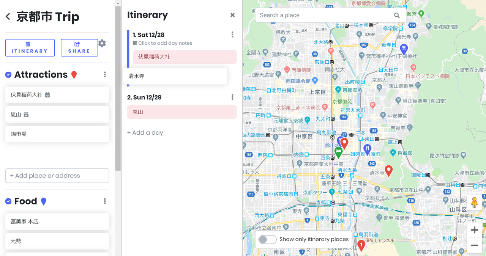Click 京都第二赤十字病院 hospital marker
486x256 pixels.
click(x=324, y=107)
